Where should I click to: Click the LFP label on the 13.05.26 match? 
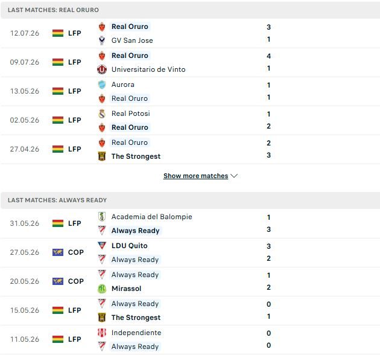tap(75, 91)
